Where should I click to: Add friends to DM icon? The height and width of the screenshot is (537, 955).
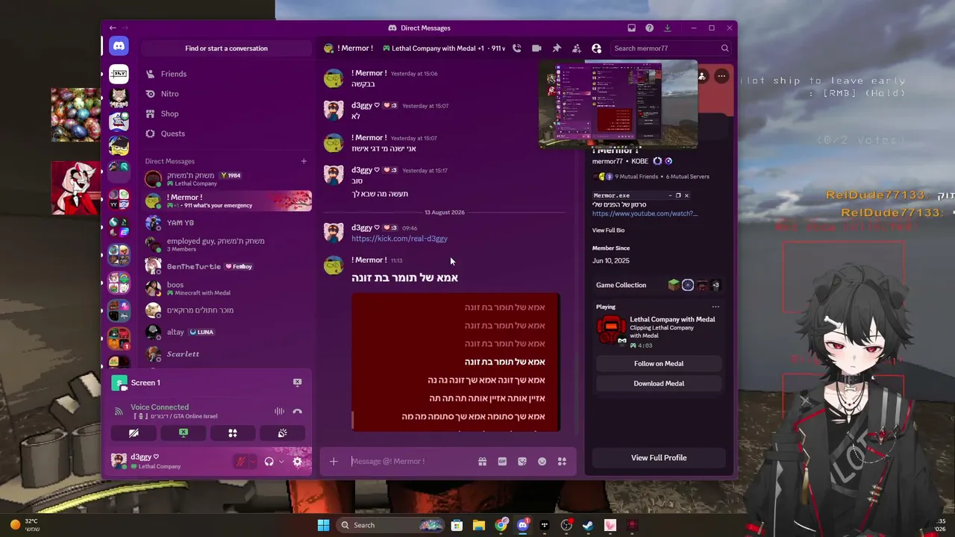[576, 48]
